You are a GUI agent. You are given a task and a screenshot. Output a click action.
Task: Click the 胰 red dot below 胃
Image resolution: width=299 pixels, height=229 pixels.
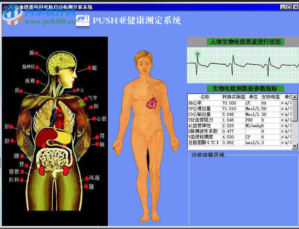(97, 144)
